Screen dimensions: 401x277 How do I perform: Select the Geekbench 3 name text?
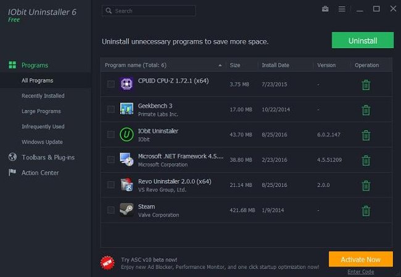[155, 105]
